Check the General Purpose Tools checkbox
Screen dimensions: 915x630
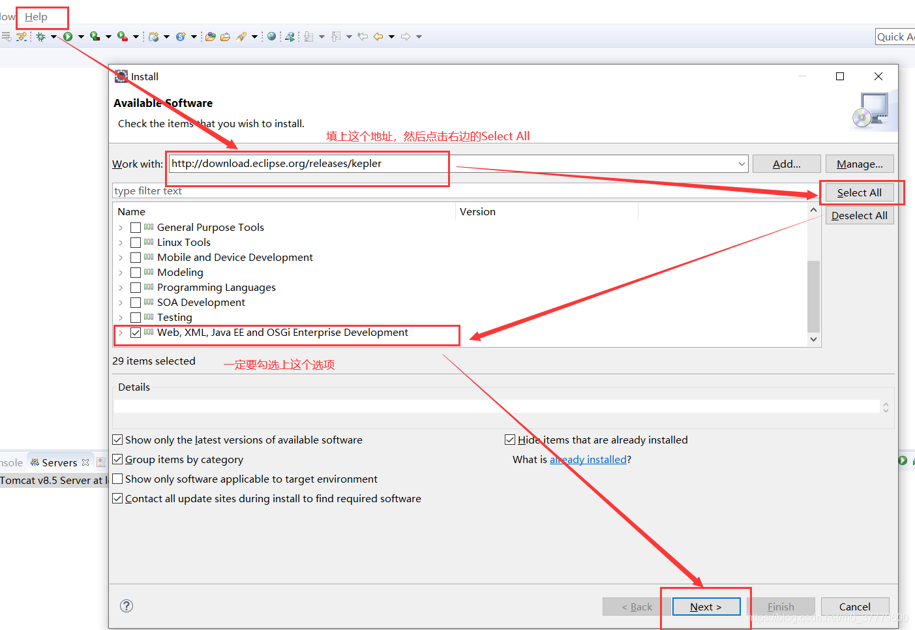(136, 228)
